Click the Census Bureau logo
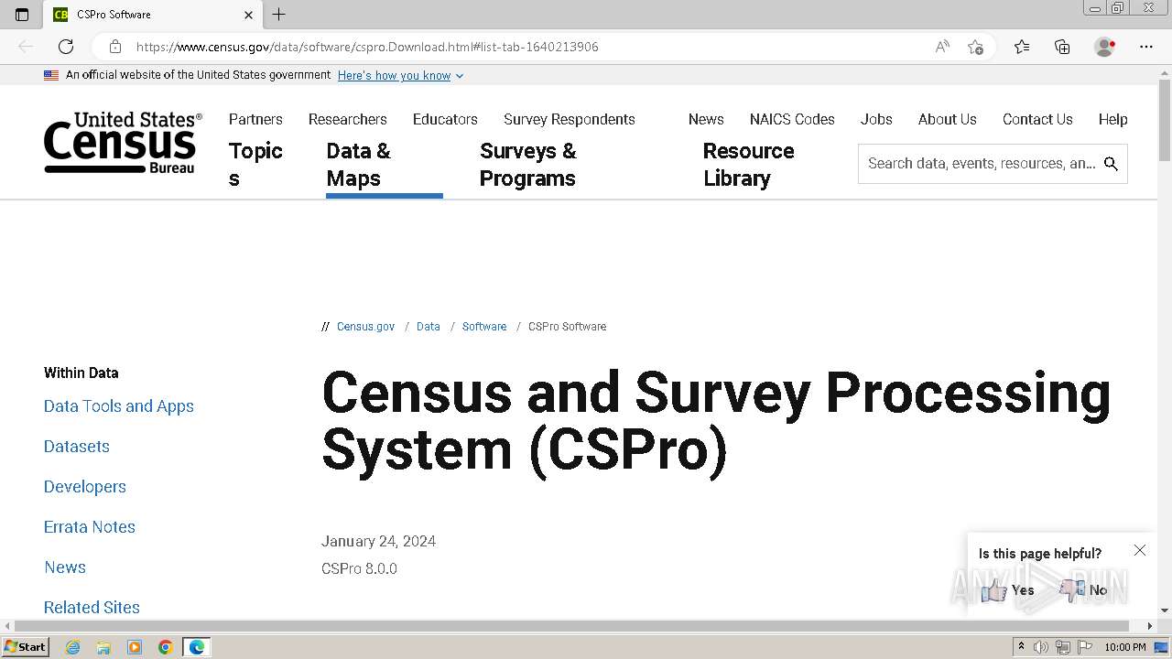Viewport: 1172px width, 659px height. click(x=123, y=143)
